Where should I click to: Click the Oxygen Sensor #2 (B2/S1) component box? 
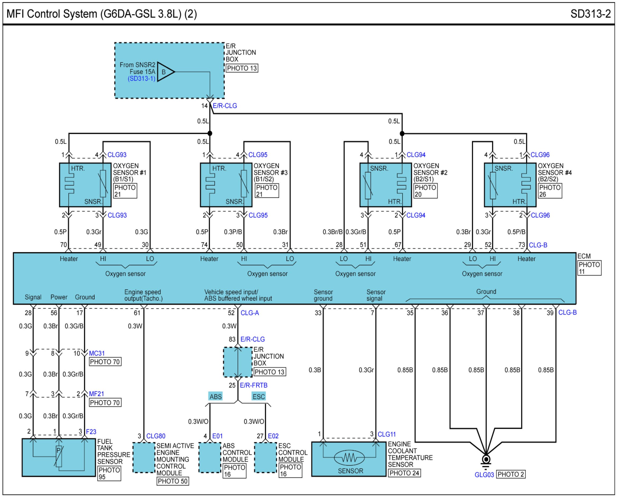tap(386, 185)
